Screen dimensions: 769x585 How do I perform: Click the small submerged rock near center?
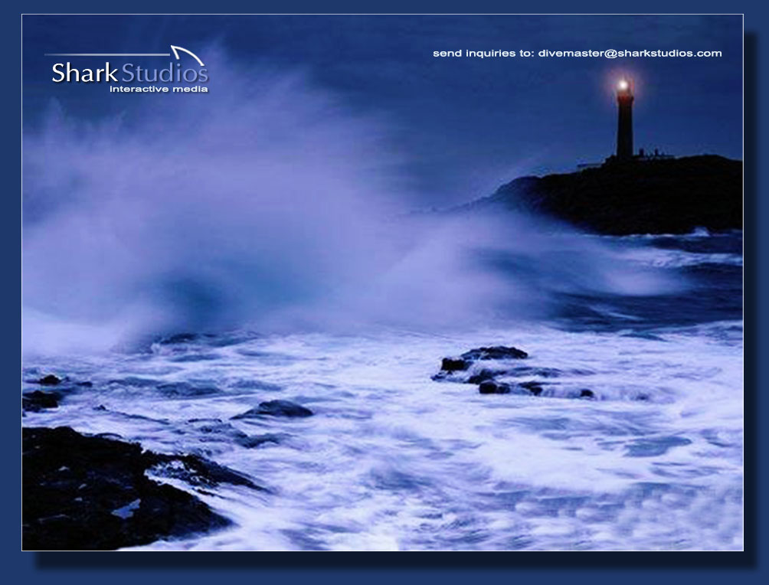pos(276,410)
